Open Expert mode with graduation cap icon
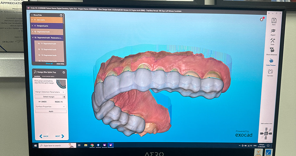296x156 pixels. [x=273, y=31]
